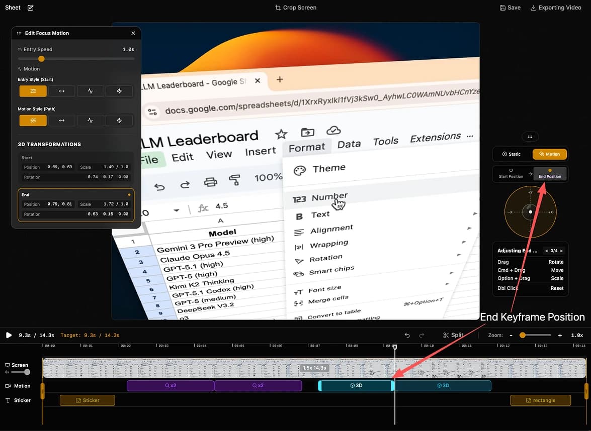Go to next hint with right chevron
This screenshot has width=591, height=431.
[561, 251]
